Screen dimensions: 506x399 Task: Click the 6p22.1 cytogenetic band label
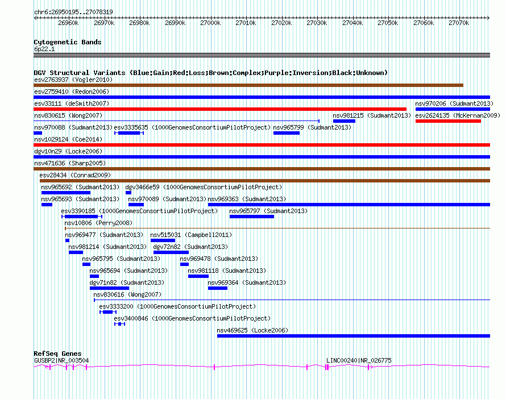click(44, 49)
